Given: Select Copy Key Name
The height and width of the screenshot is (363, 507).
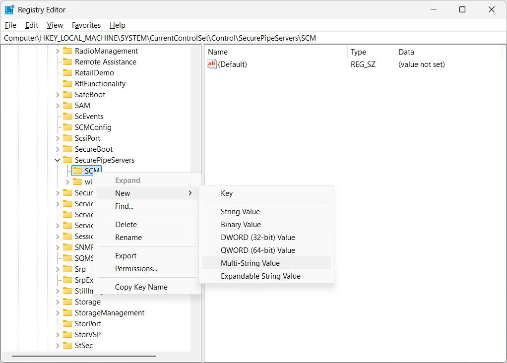Looking at the screenshot, I should pos(147,287).
